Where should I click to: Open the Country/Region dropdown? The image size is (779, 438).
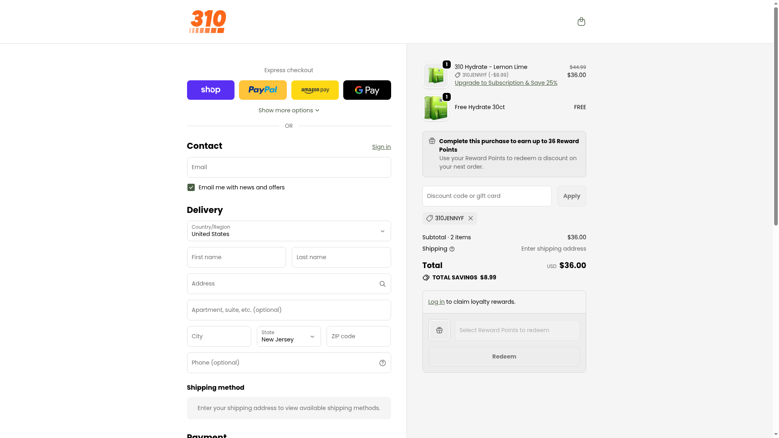289,231
